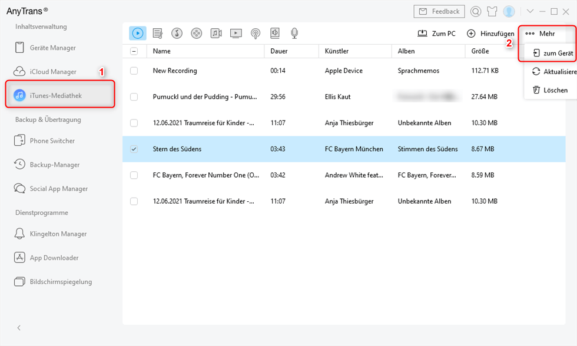577x346 pixels.
Task: Click the Feedback button
Action: pyautogui.click(x=439, y=11)
